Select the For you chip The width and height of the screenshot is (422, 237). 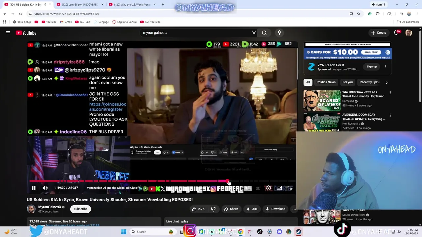click(x=347, y=82)
